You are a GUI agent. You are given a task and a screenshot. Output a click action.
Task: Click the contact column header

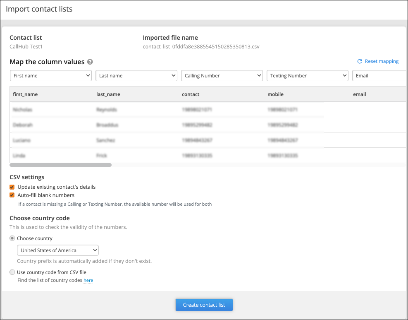(191, 94)
